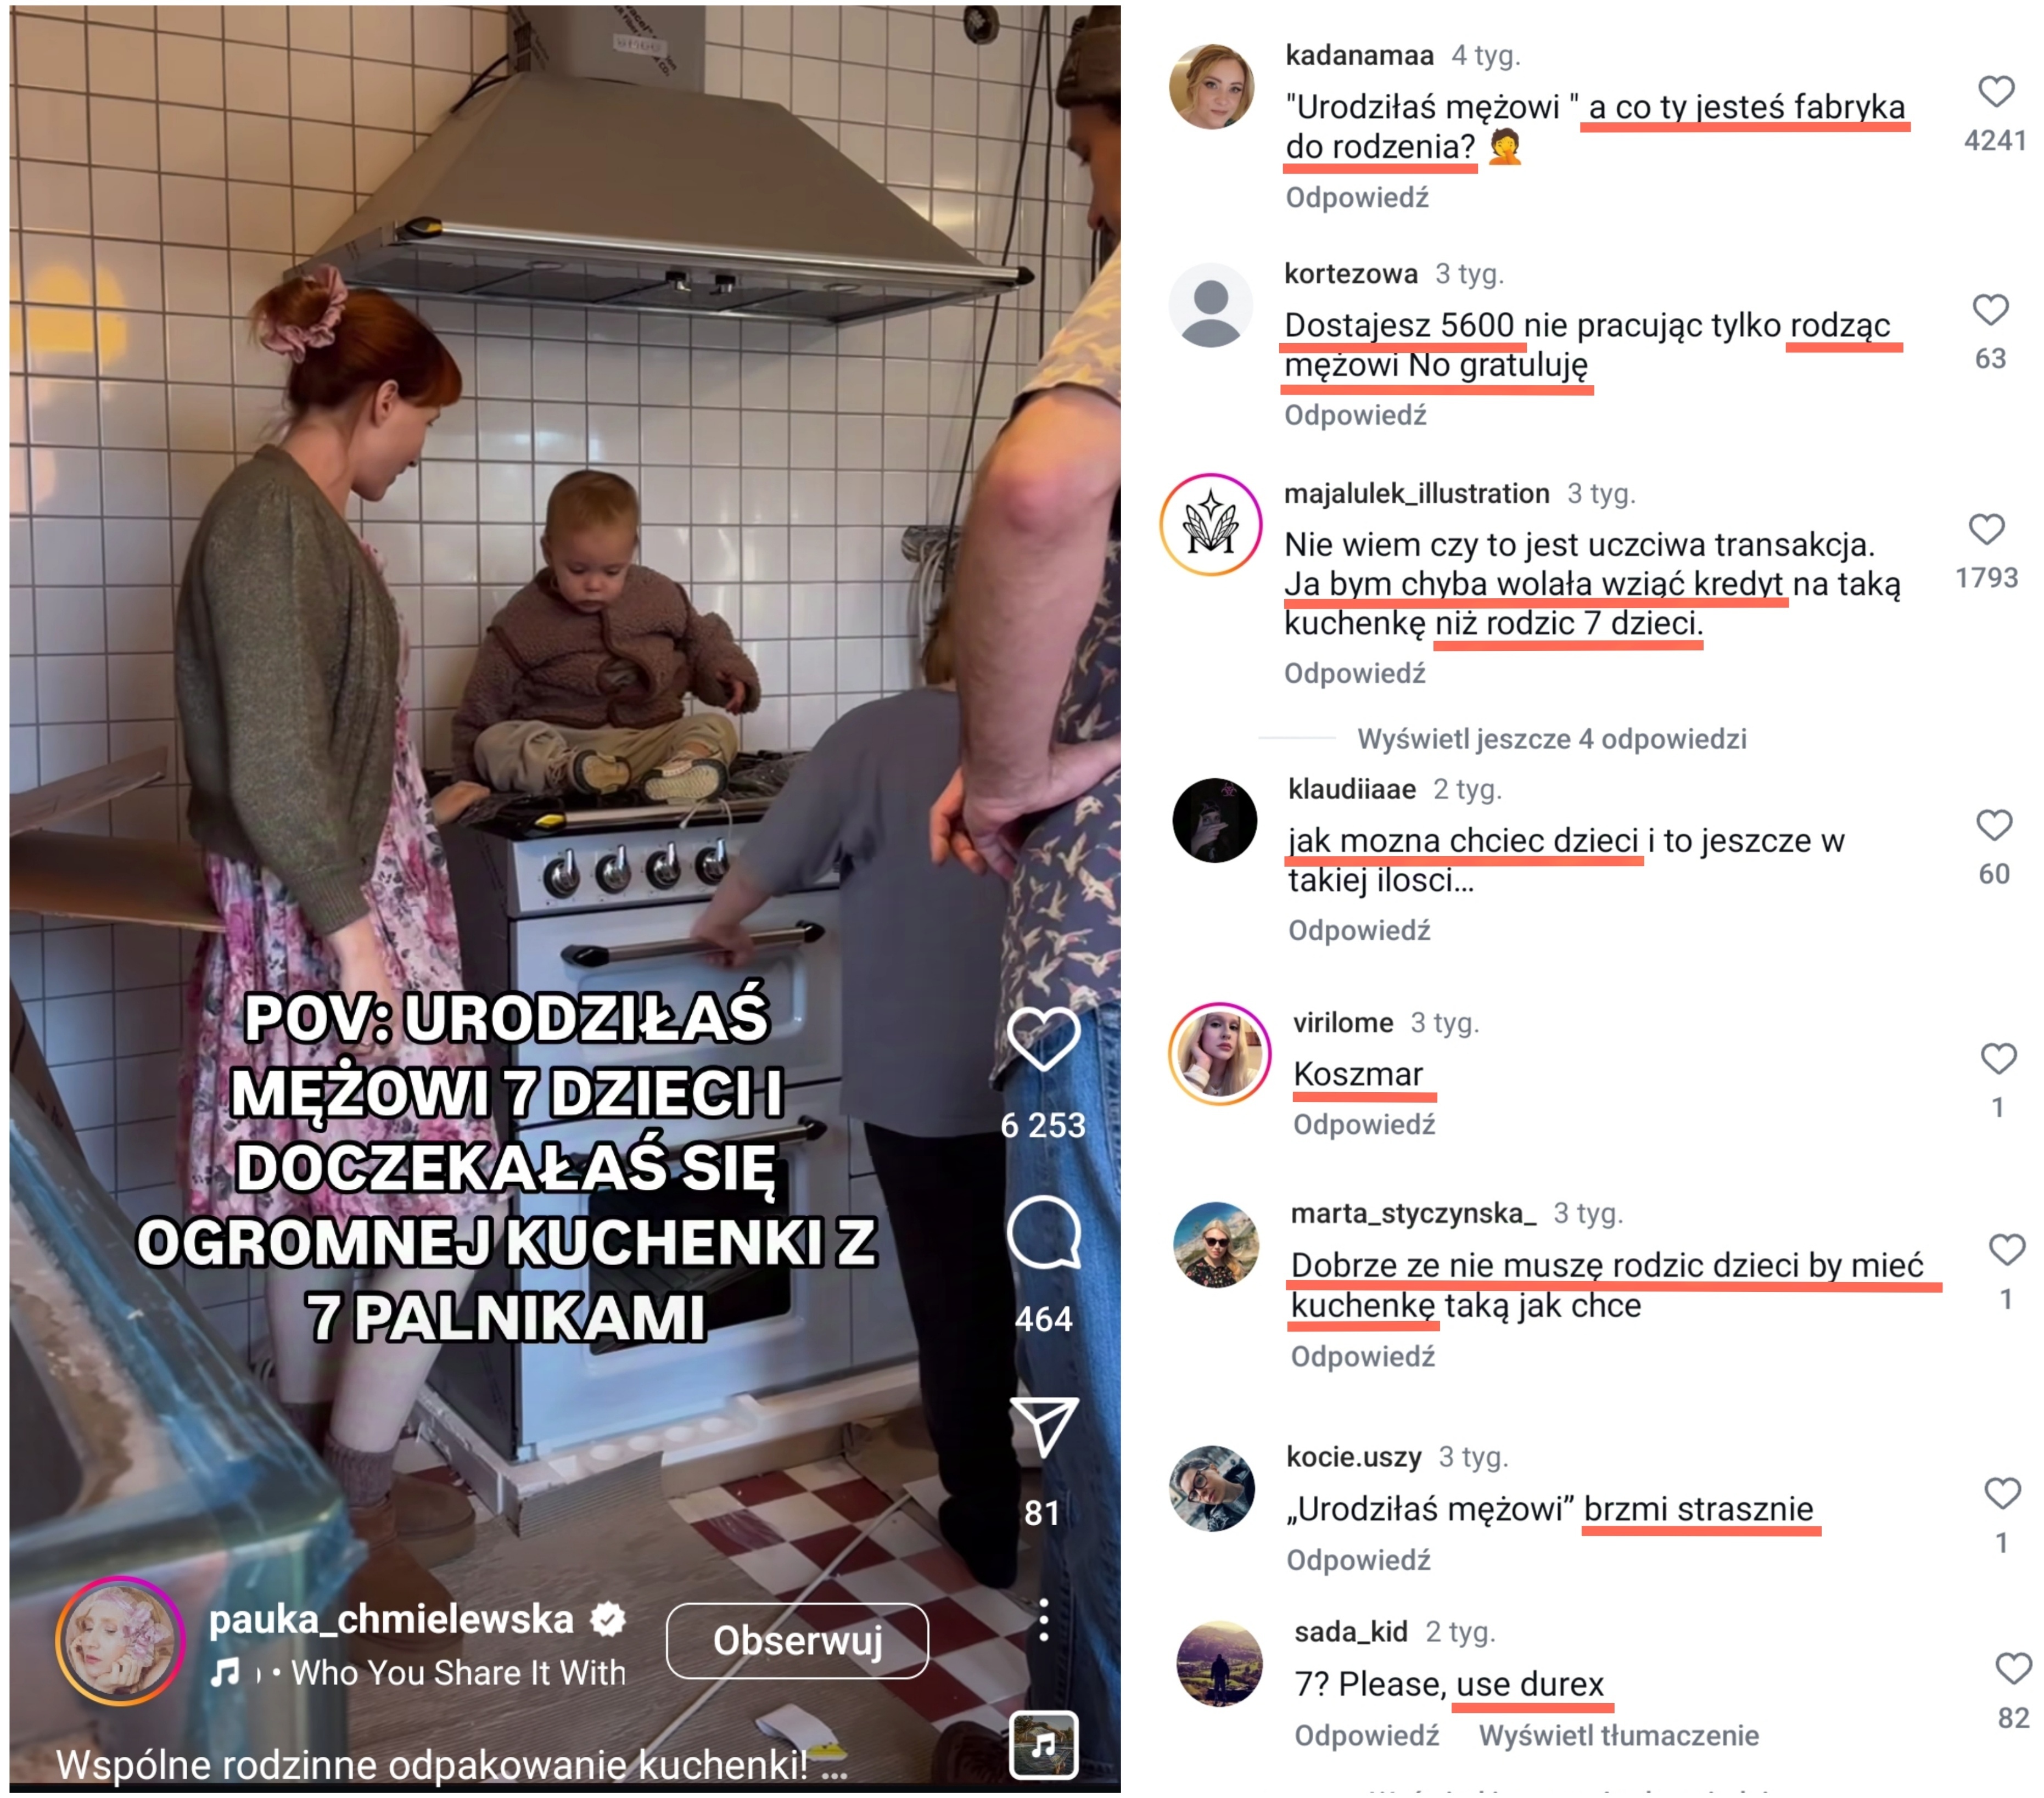Like the reel with the heart icon
This screenshot has width=2044, height=1798.
tap(1043, 1038)
